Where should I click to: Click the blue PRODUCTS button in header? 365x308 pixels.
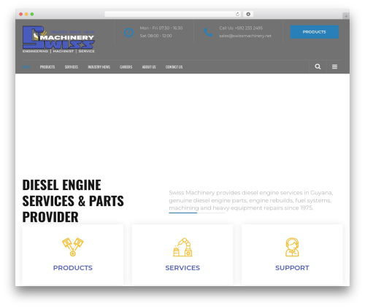point(314,32)
